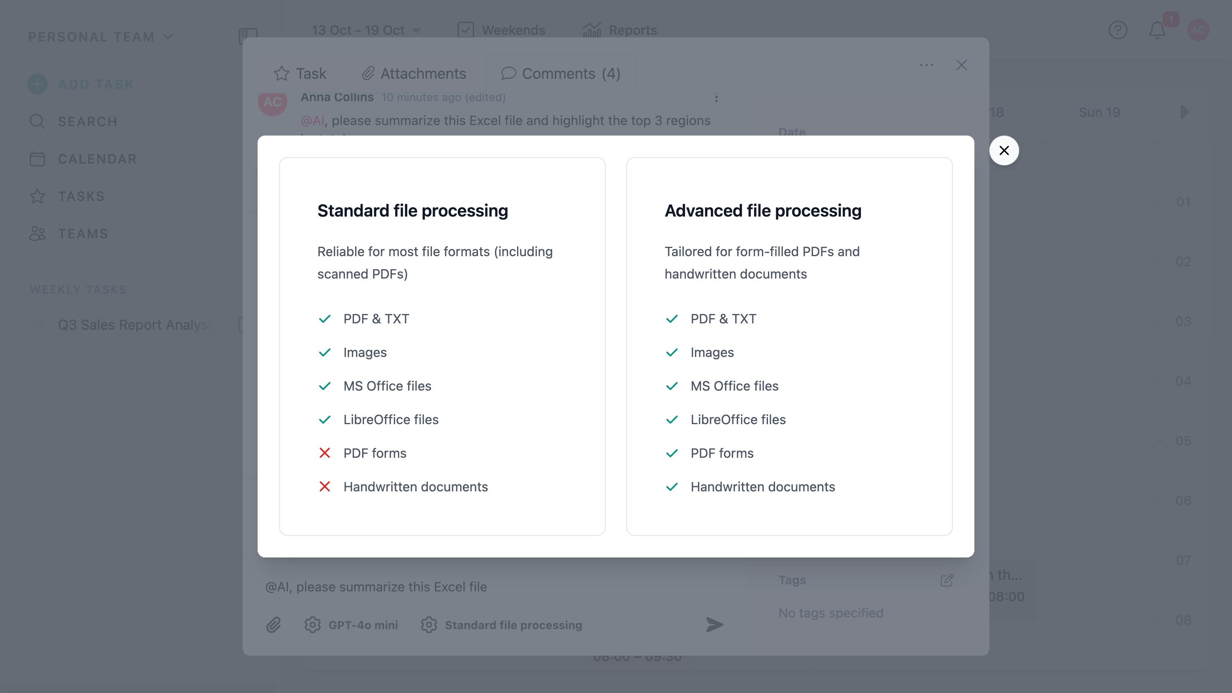The image size is (1232, 693).
Task: Select the Standard file processing card
Action: point(442,346)
